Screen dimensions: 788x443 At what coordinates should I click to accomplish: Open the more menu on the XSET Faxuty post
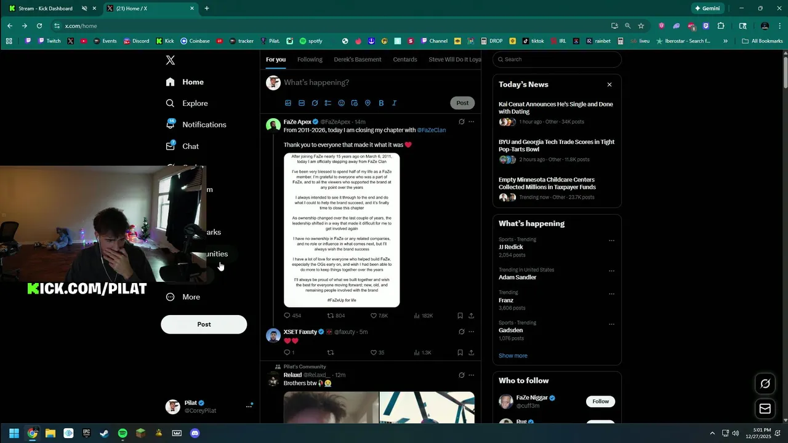click(472, 332)
